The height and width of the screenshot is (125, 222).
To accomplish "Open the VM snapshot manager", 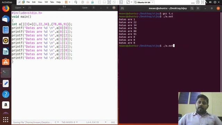I will pyautogui.click(x=93, y=2).
